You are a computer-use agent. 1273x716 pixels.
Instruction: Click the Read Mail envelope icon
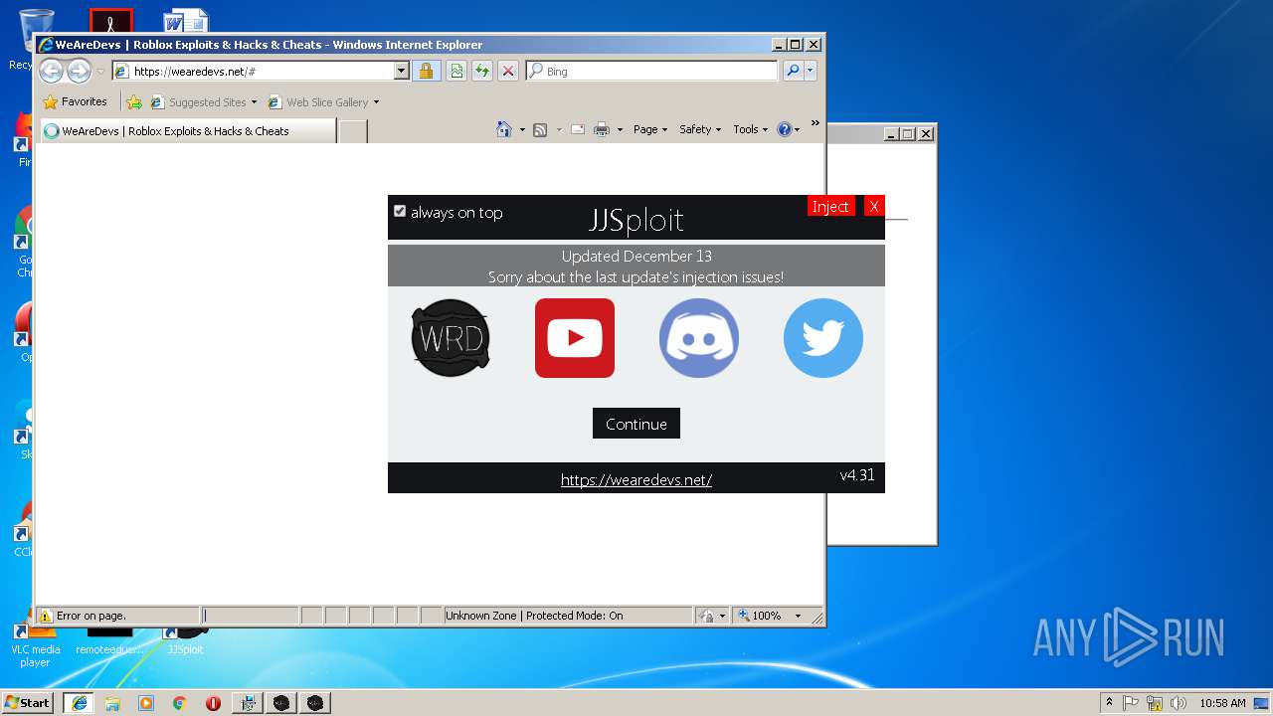pos(578,129)
